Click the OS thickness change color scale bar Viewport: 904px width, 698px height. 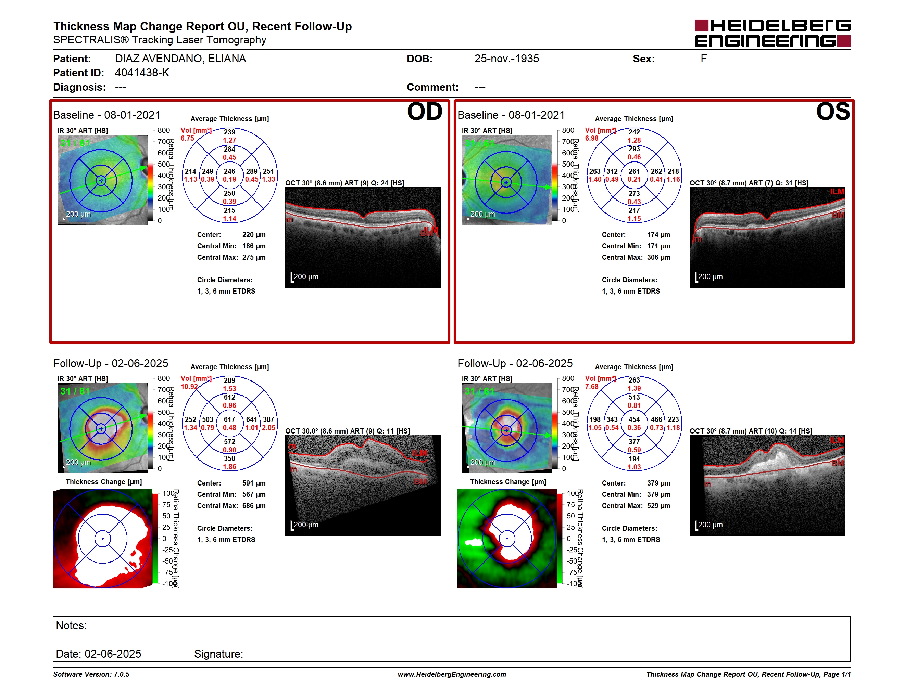(560, 539)
